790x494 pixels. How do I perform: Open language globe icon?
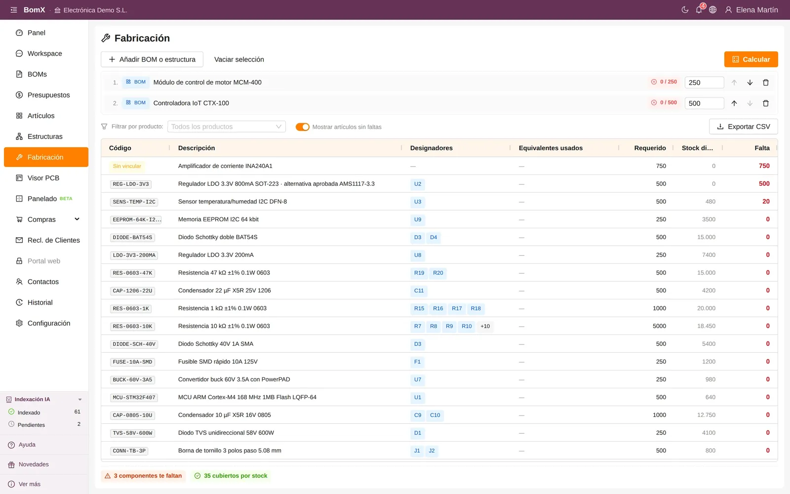(x=713, y=10)
